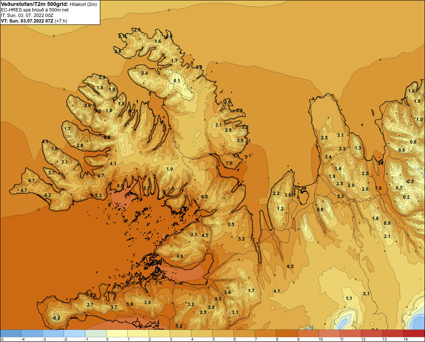425x342 pixels.
Task: Click the legend label 14
Action: point(405,339)
